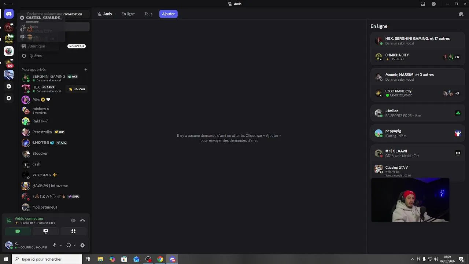Open Microsoft Store from taskbar
This screenshot has width=469, height=264.
[124, 259]
